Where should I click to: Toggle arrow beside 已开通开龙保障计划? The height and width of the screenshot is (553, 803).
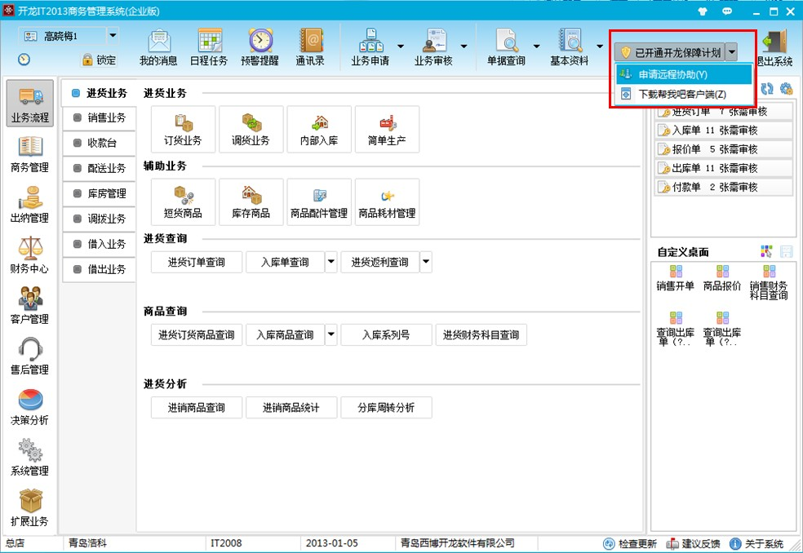pyautogui.click(x=732, y=51)
